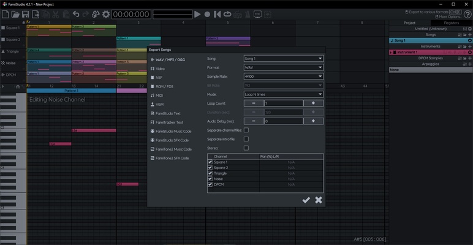The width and height of the screenshot is (473, 245).
Task: Uncheck Square 1 channel in export list
Action: point(210,162)
